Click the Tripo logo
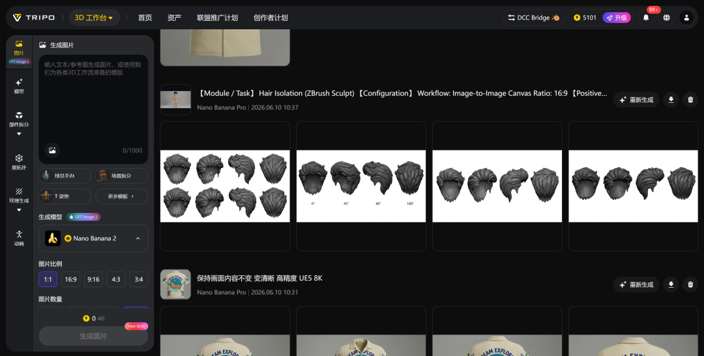Viewport: 704px width, 356px height. [x=34, y=18]
